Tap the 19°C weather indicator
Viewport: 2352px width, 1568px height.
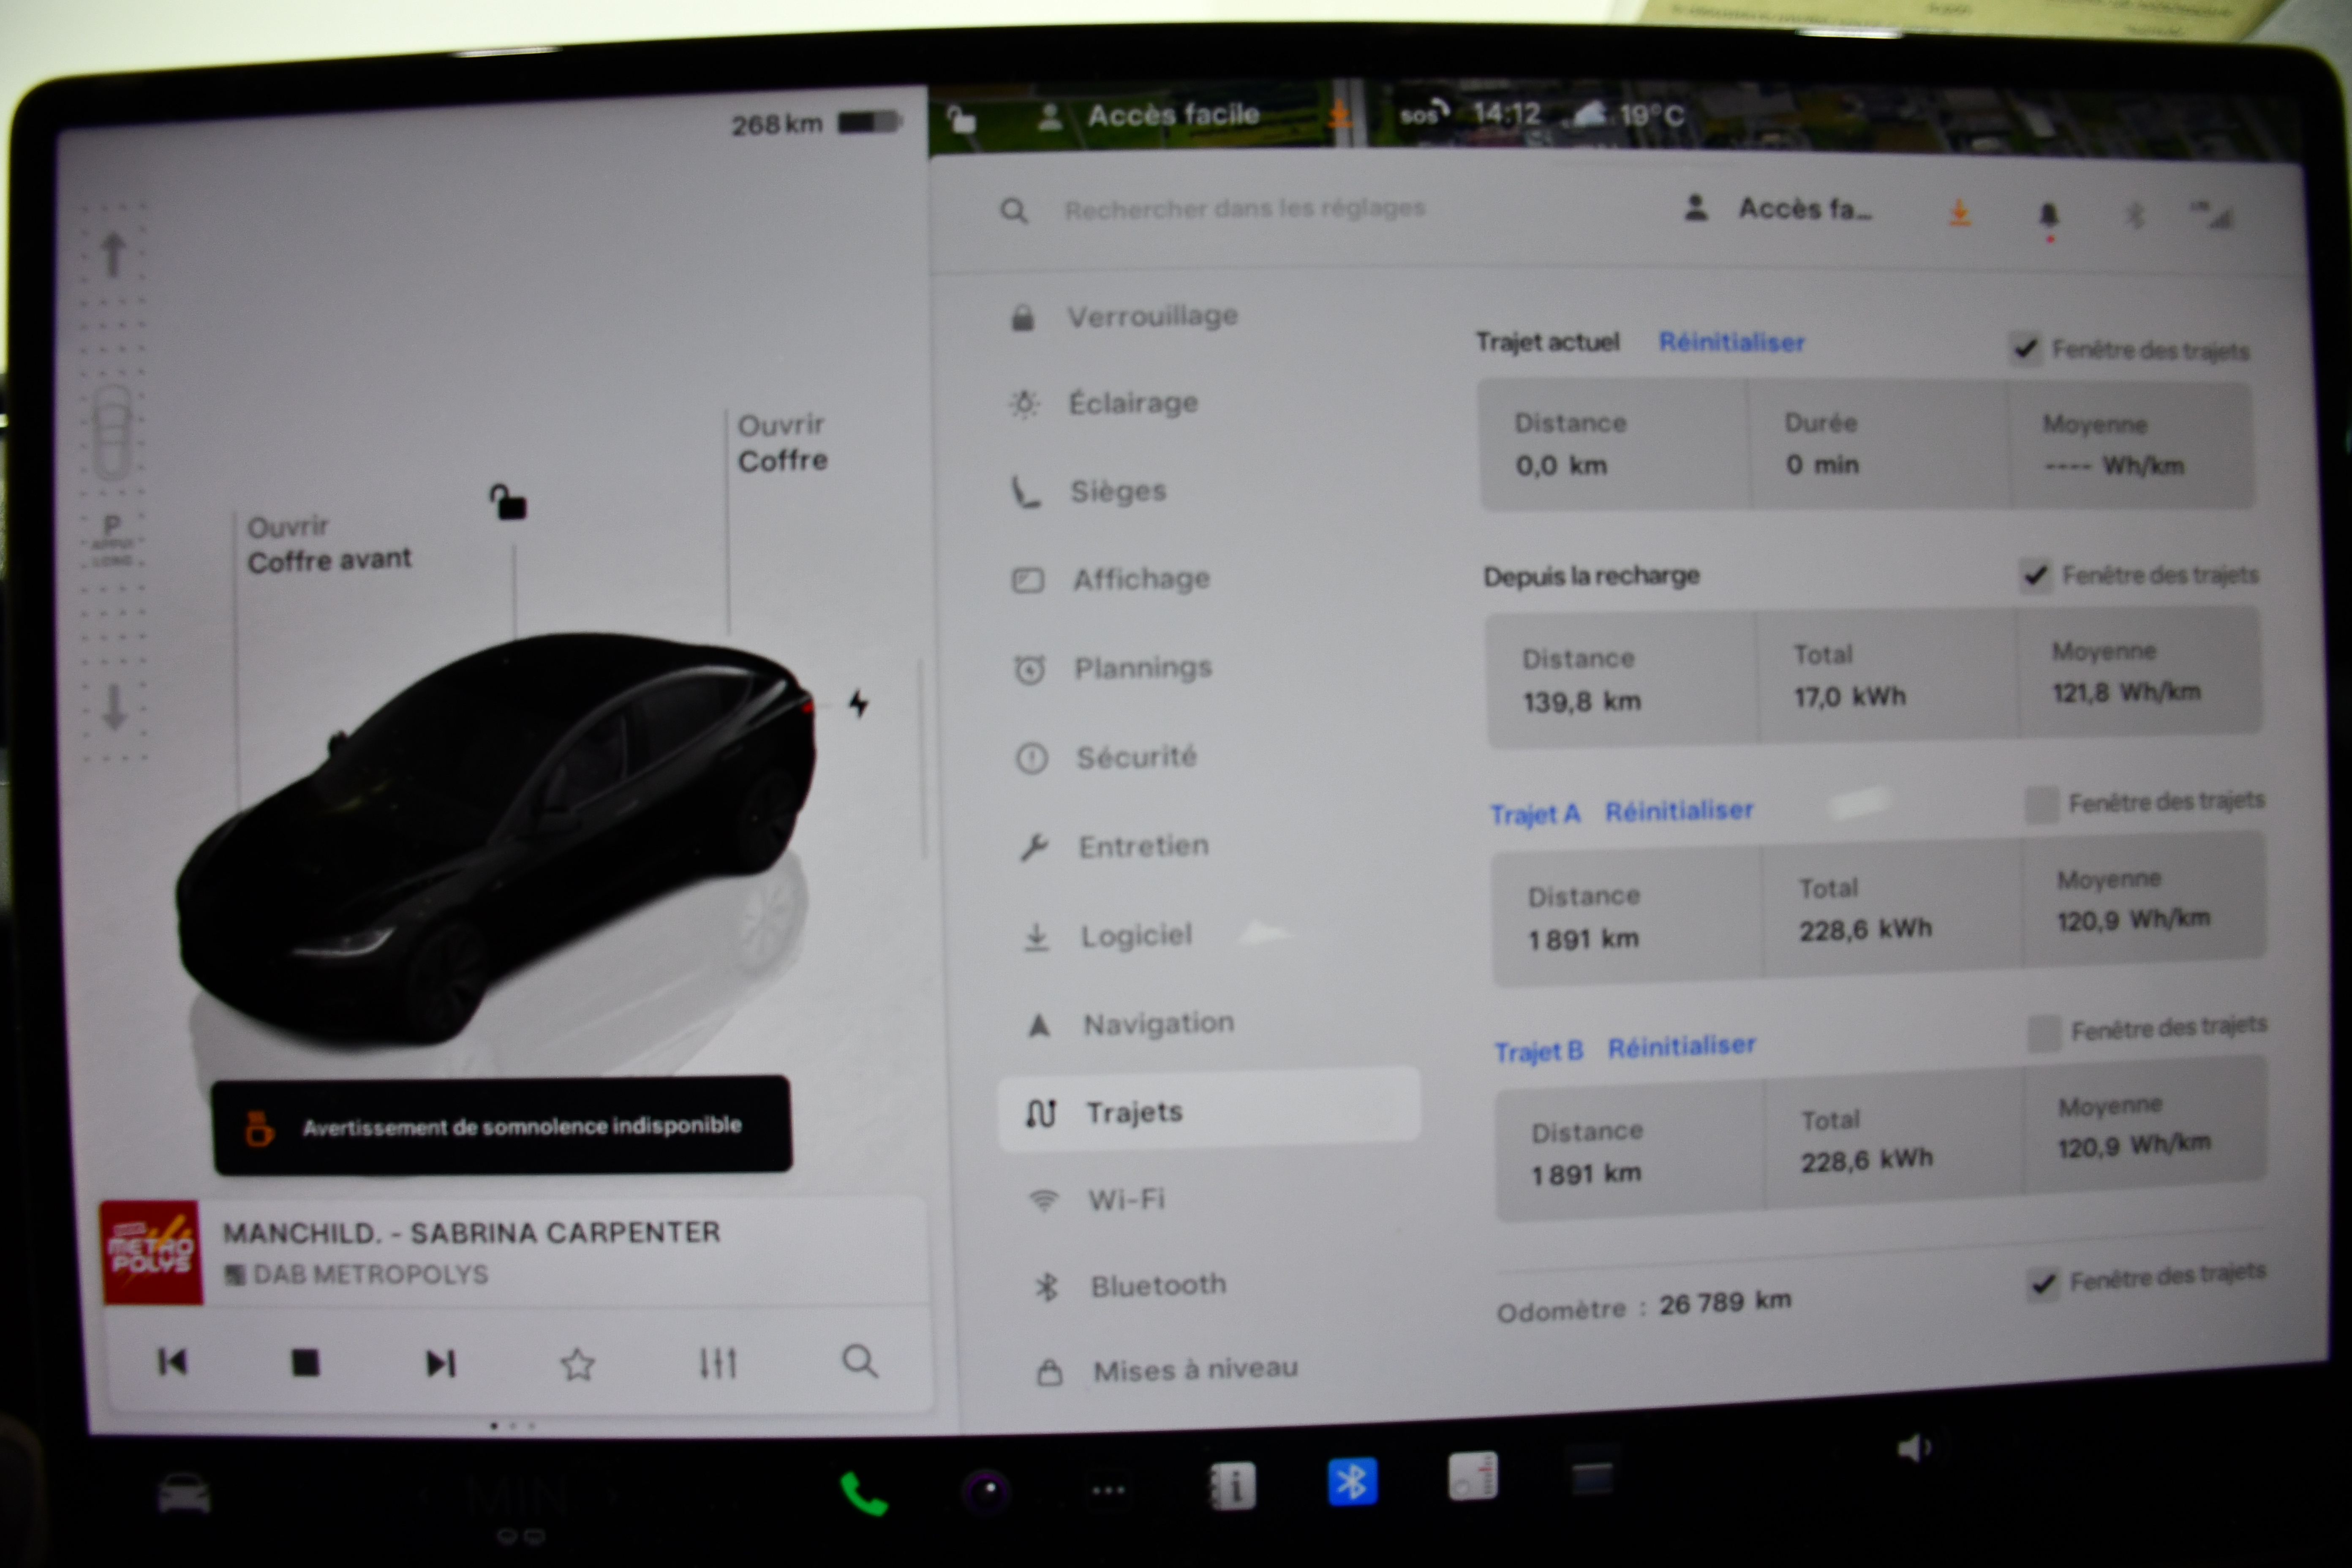[x=1630, y=115]
